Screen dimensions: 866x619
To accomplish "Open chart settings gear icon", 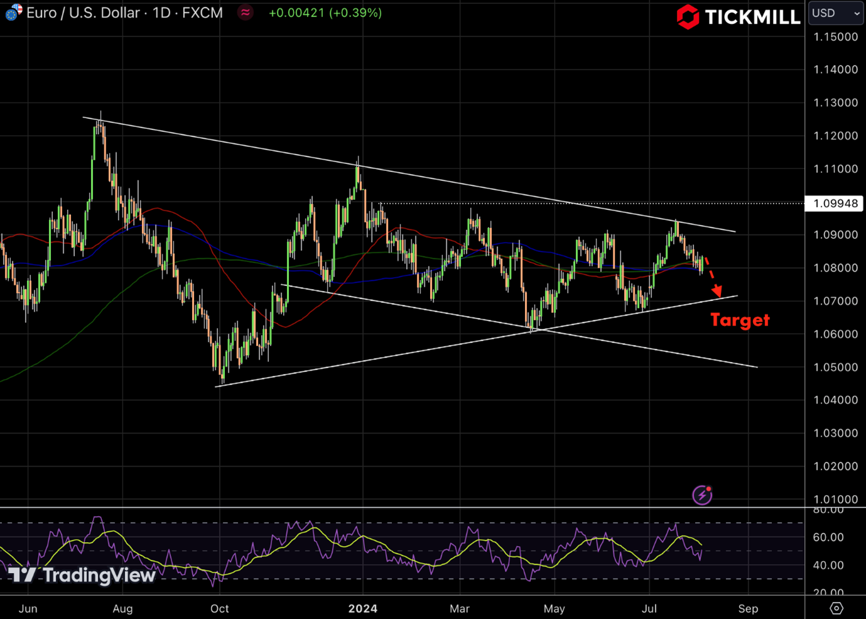I will point(836,608).
